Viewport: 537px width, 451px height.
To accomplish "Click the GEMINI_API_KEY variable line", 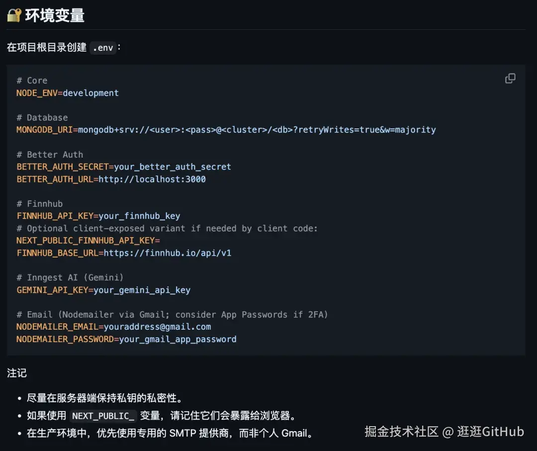I will [x=103, y=290].
